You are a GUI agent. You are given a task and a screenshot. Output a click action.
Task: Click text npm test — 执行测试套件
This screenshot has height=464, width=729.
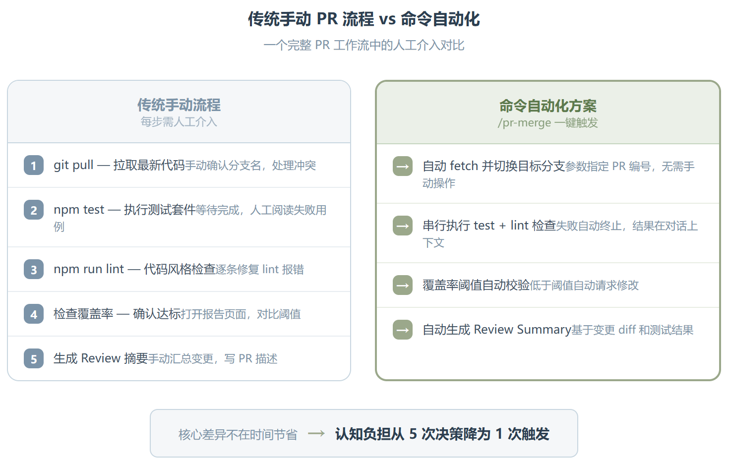point(124,210)
